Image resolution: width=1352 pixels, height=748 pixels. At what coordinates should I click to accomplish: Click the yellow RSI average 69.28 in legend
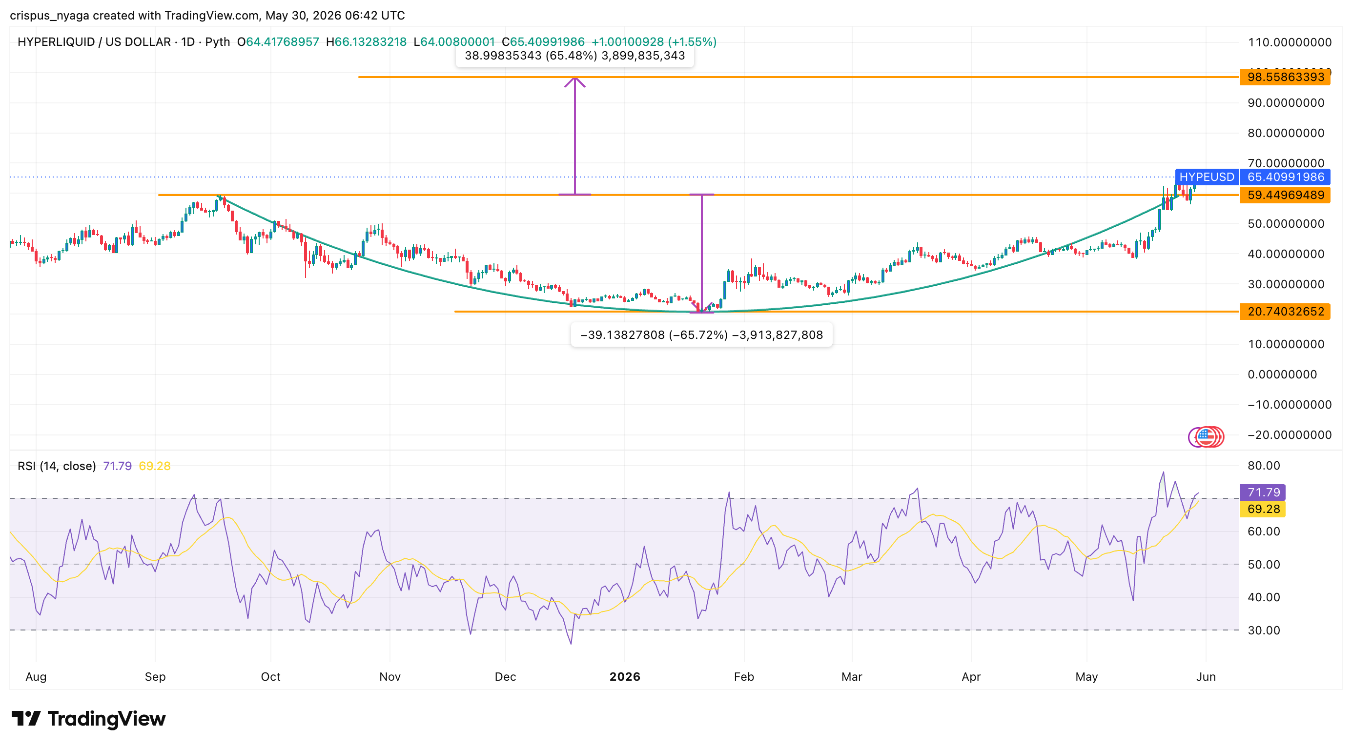(155, 466)
